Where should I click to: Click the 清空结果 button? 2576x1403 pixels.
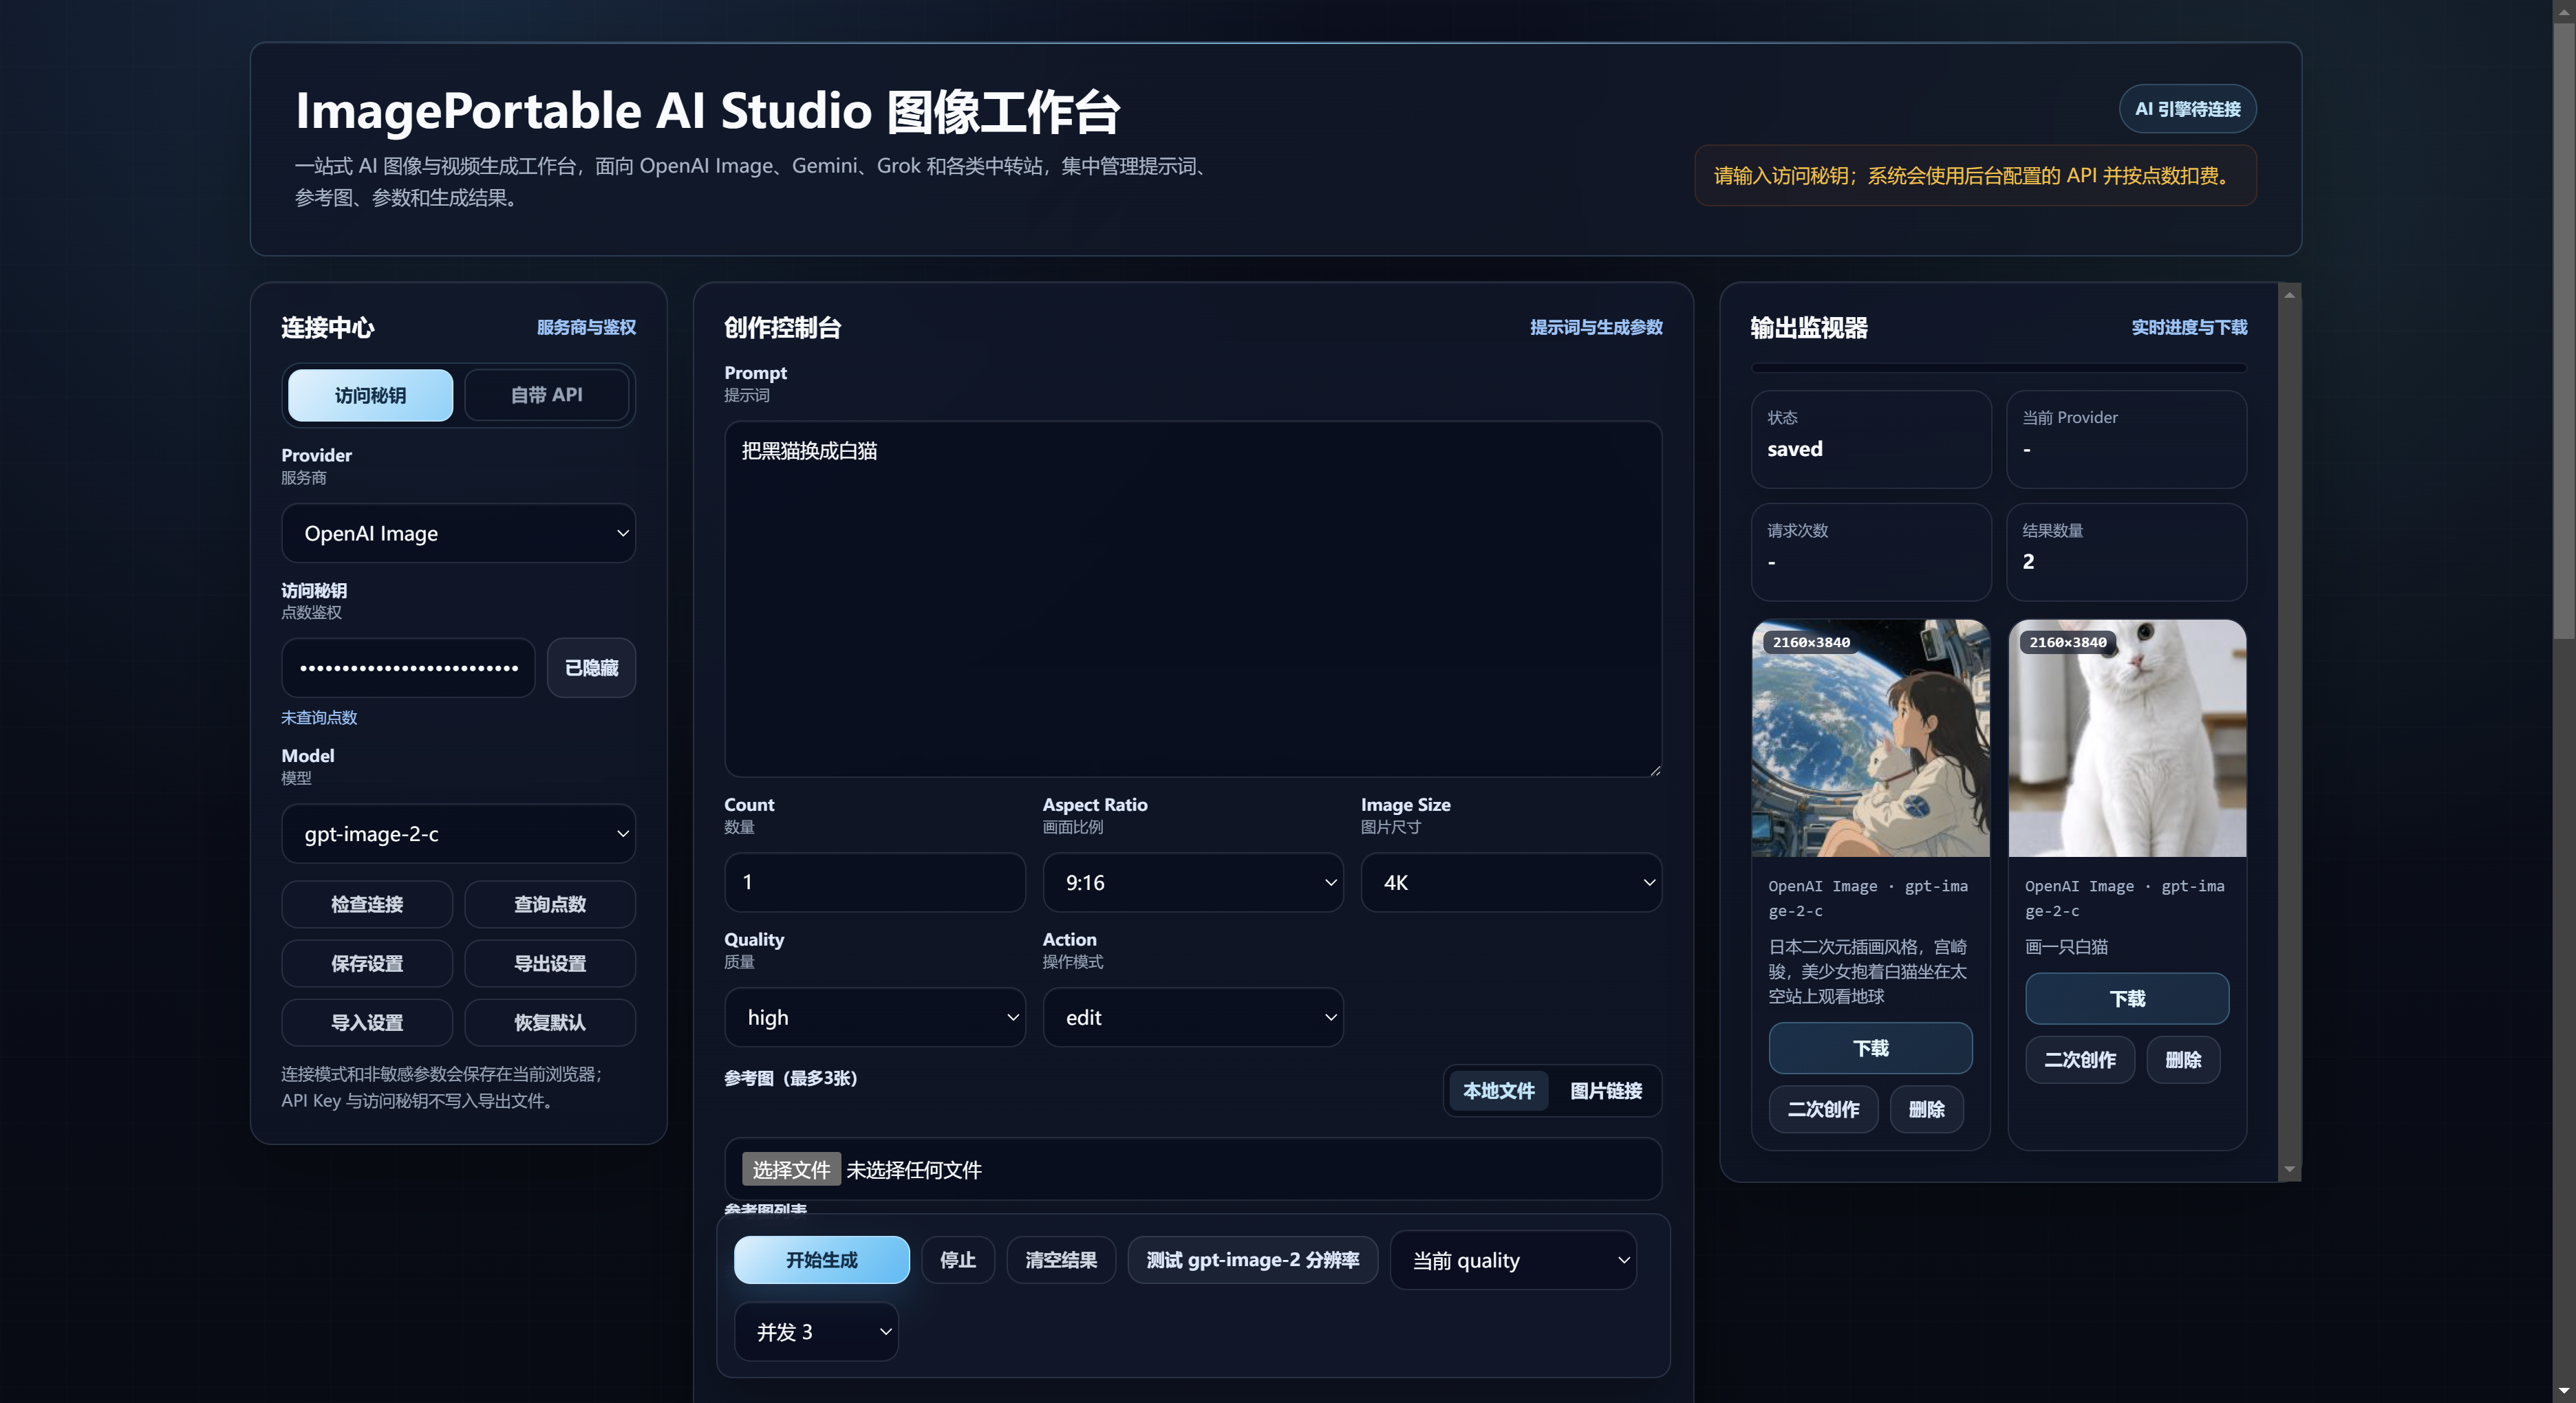[x=1061, y=1259]
